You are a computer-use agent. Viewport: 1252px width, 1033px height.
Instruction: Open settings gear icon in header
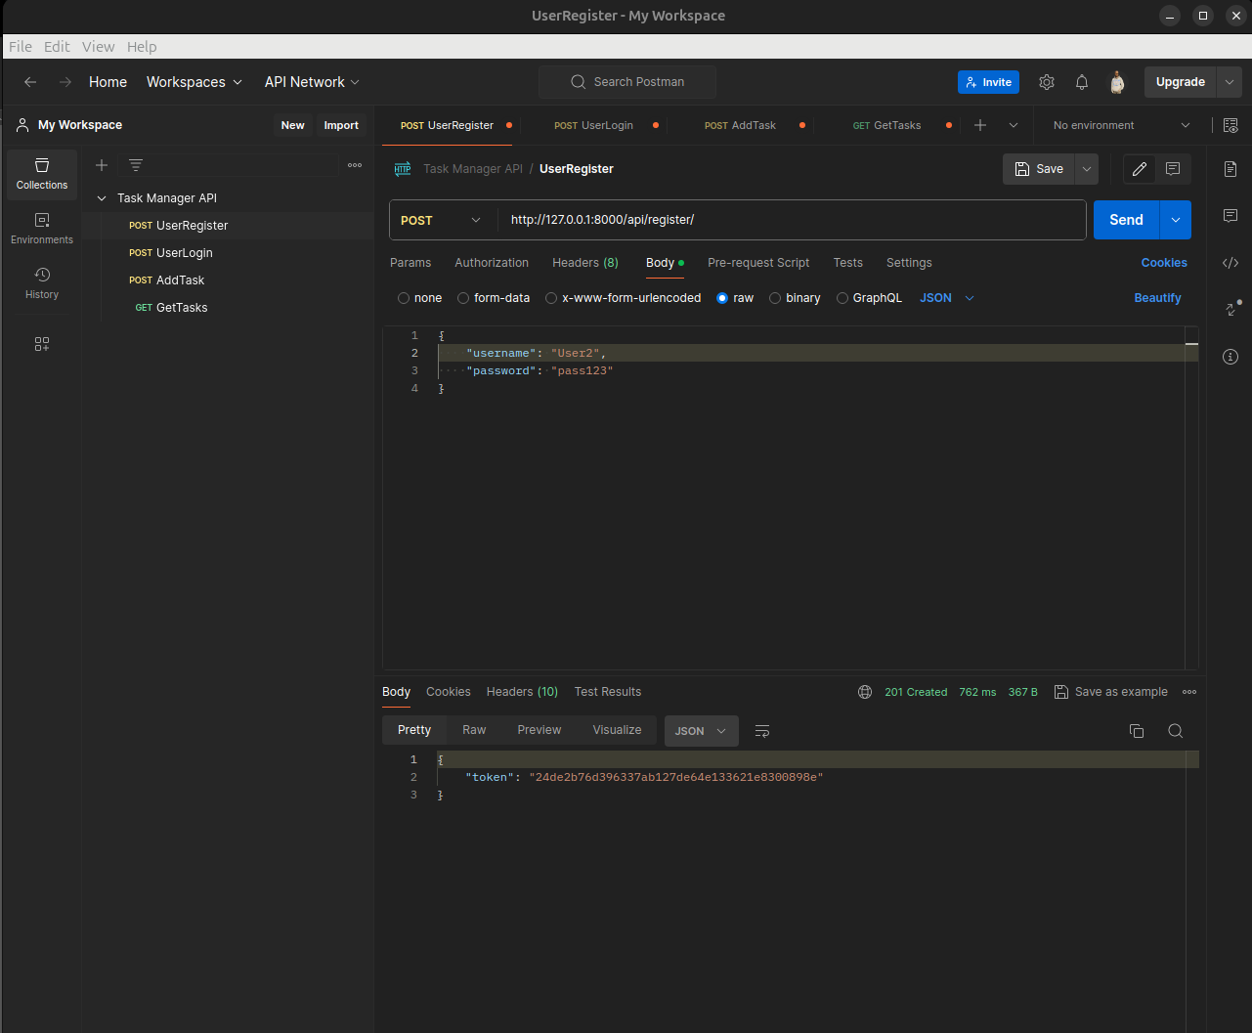(x=1047, y=82)
